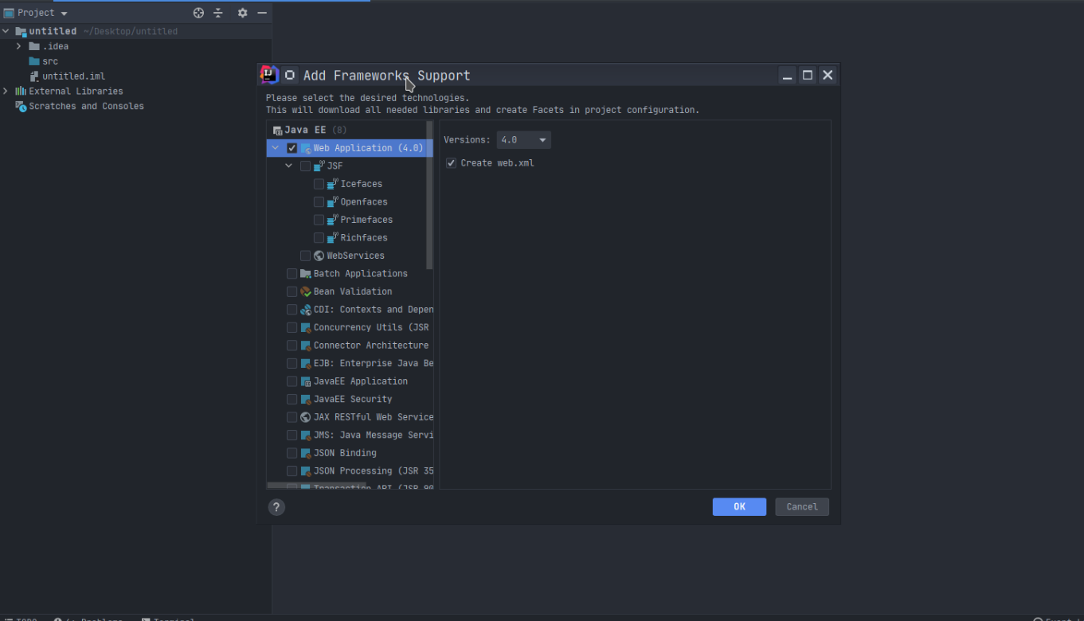Enable Primefaces checkbox
1084x621 pixels.
319,220
